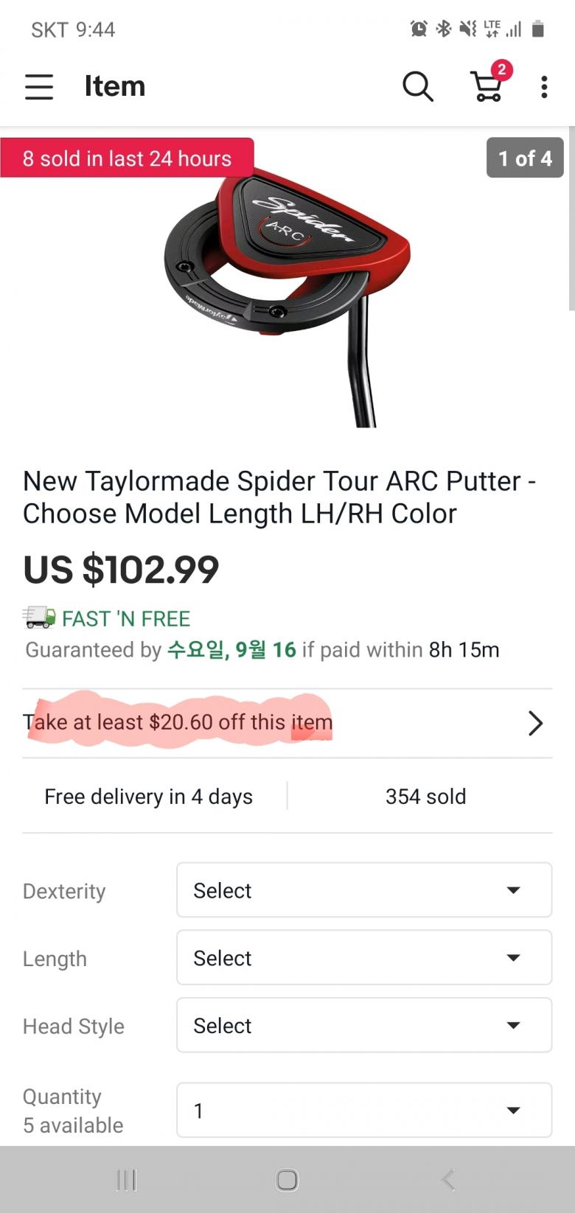This screenshot has height=1213, width=575.
Task: Expand the $20.60 off offer chevron
Action: [535, 723]
